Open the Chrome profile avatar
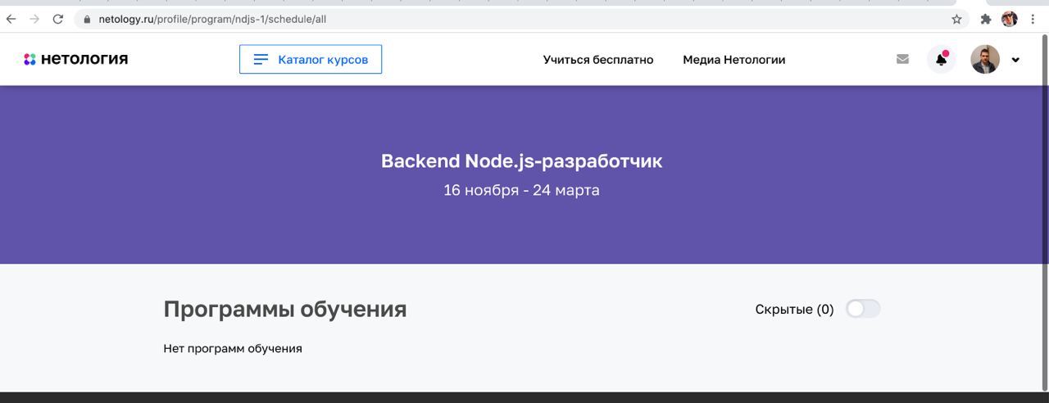 pyautogui.click(x=1010, y=19)
